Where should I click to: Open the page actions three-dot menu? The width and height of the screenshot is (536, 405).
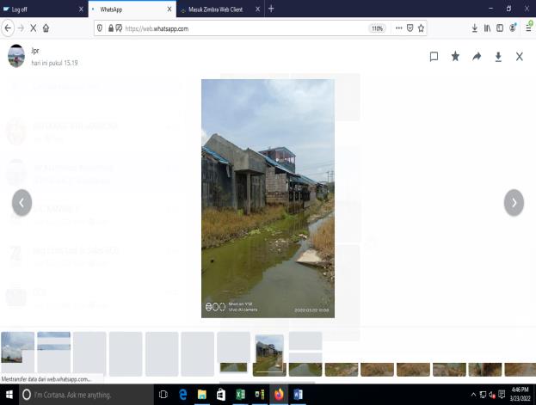(x=398, y=28)
